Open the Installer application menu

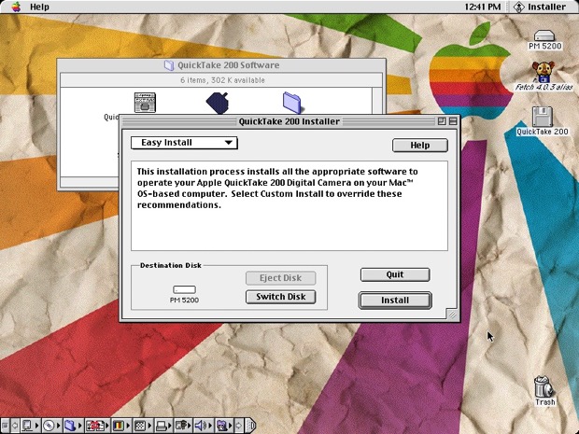[x=540, y=7]
